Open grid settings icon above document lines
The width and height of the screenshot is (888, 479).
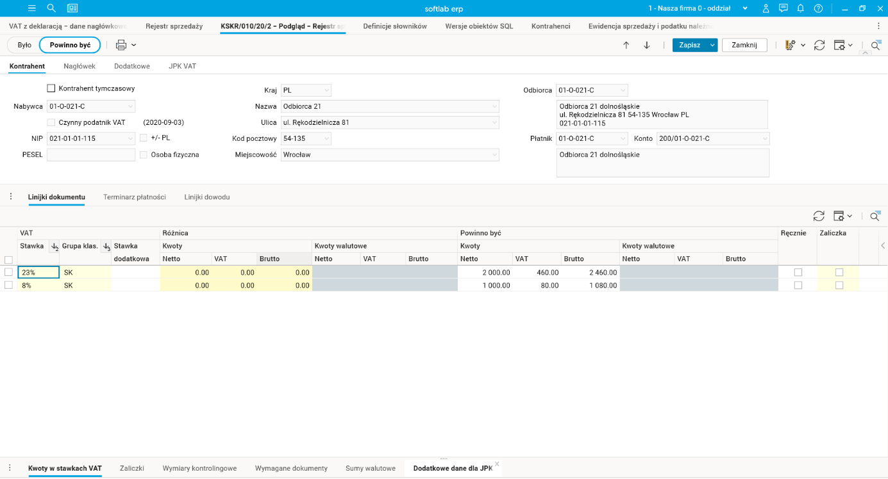[x=839, y=216]
